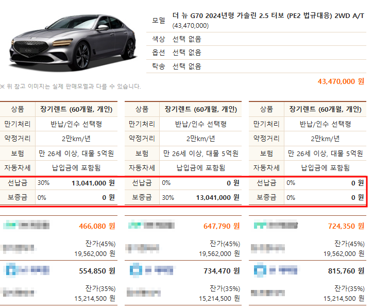373x308 pixels.
Task: Click the '30%' value in the 보증금 row
Action: [x=168, y=198]
